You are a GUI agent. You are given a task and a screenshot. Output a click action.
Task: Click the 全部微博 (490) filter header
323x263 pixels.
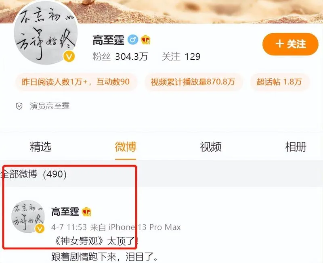tap(34, 174)
